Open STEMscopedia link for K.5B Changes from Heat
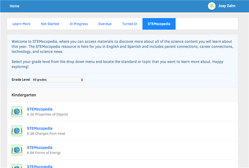Screen dimensions: 249x168 point(40,128)
